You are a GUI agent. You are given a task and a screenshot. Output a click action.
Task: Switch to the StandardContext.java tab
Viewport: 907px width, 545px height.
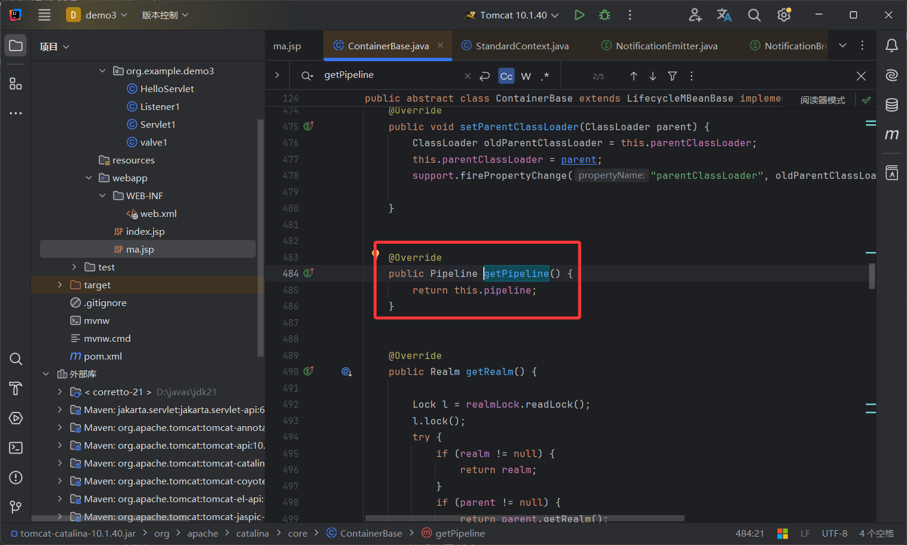coord(521,46)
